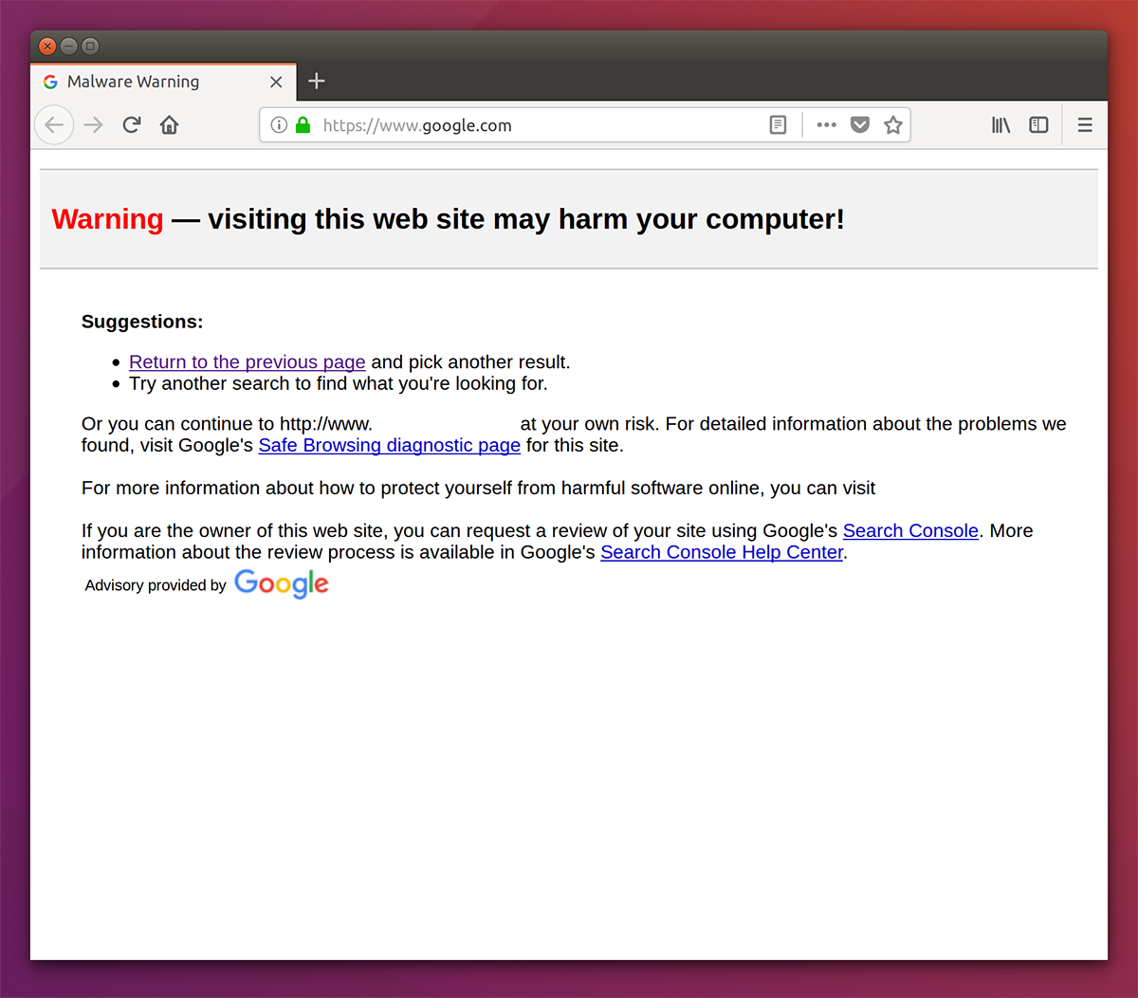Viewport: 1138px width, 998px height.
Task: Open Safe Browsing diagnostic page link
Action: (390, 446)
